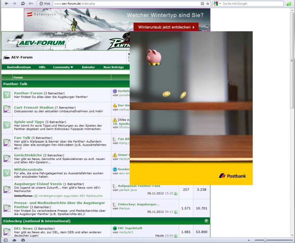Open the Panther-Talk category header

click(15, 84)
